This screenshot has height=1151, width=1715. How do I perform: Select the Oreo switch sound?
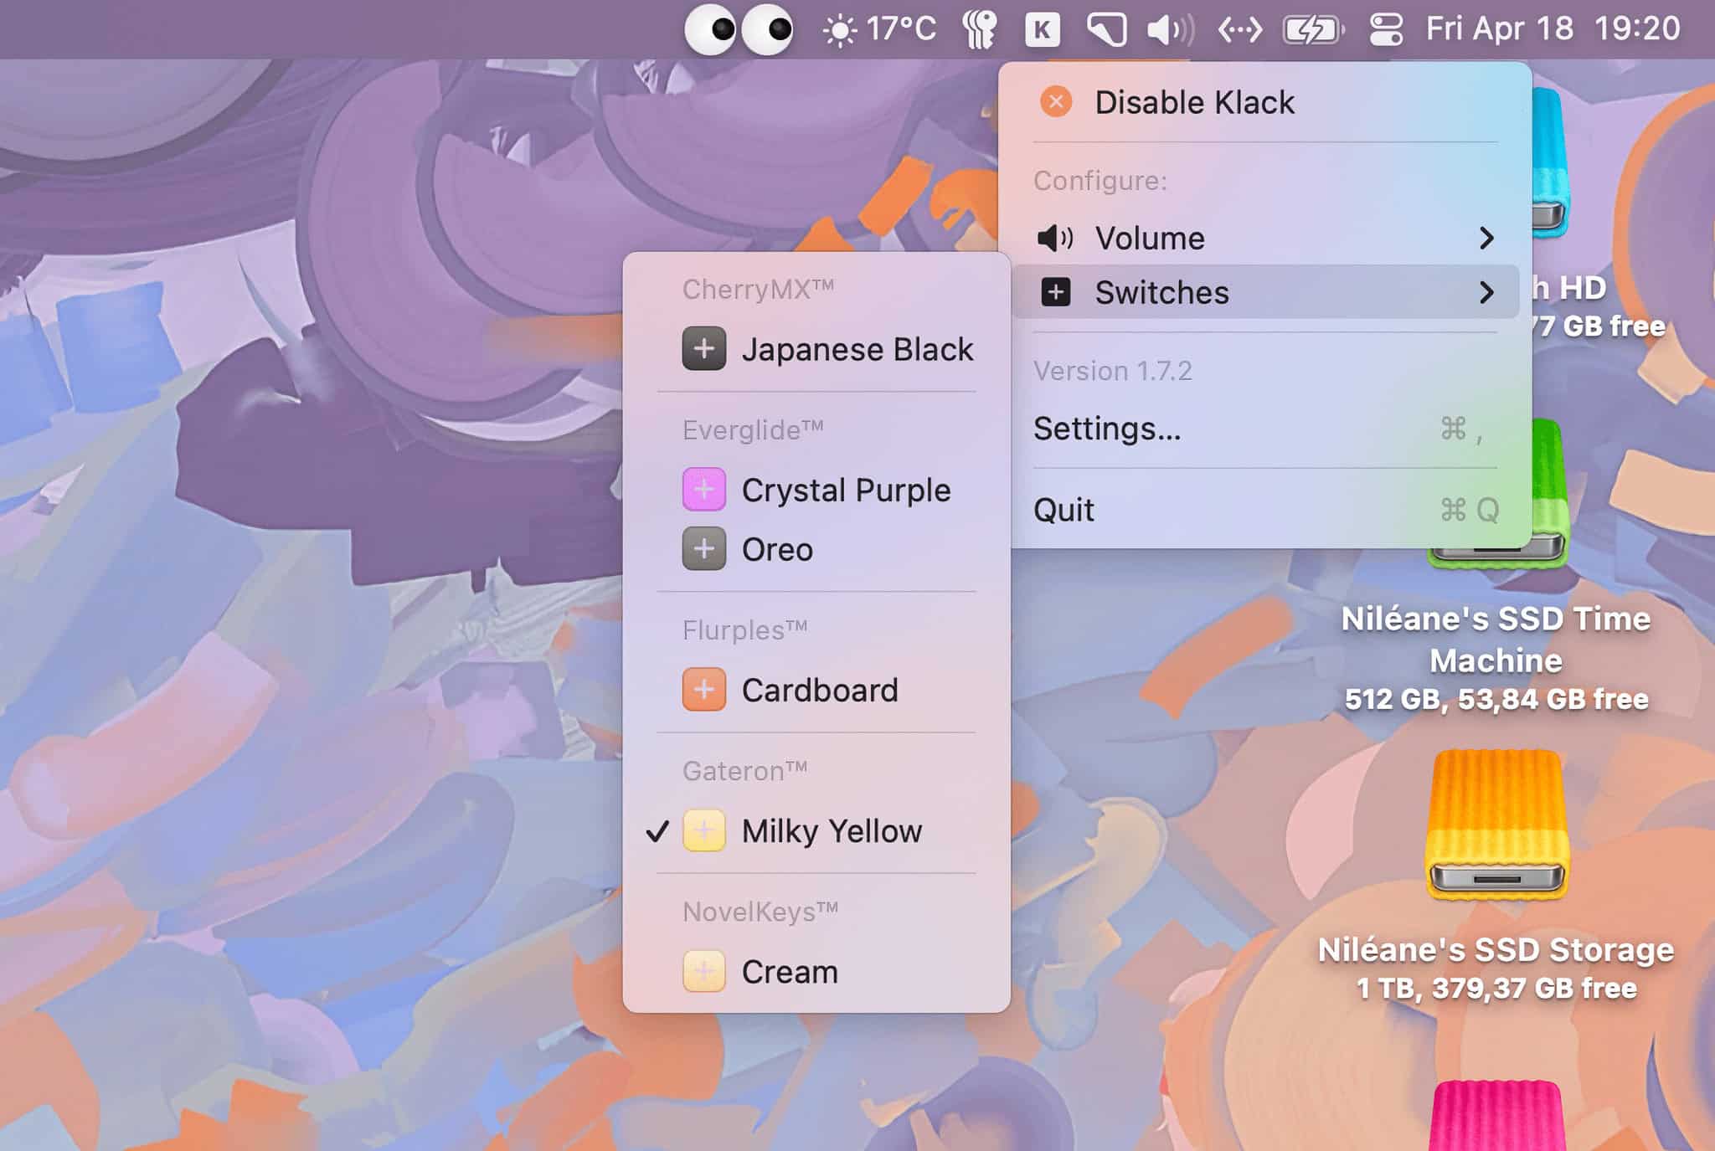(816, 550)
